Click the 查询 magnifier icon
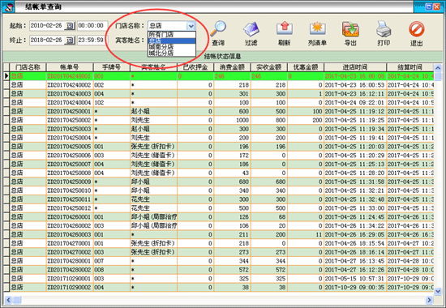This screenshot has height=308, width=446. 218,28
